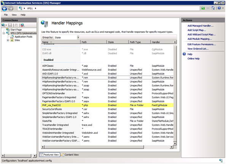The width and height of the screenshot is (226, 164).
Task: Open the help icon dropdown arrow
Action: tap(223, 8)
